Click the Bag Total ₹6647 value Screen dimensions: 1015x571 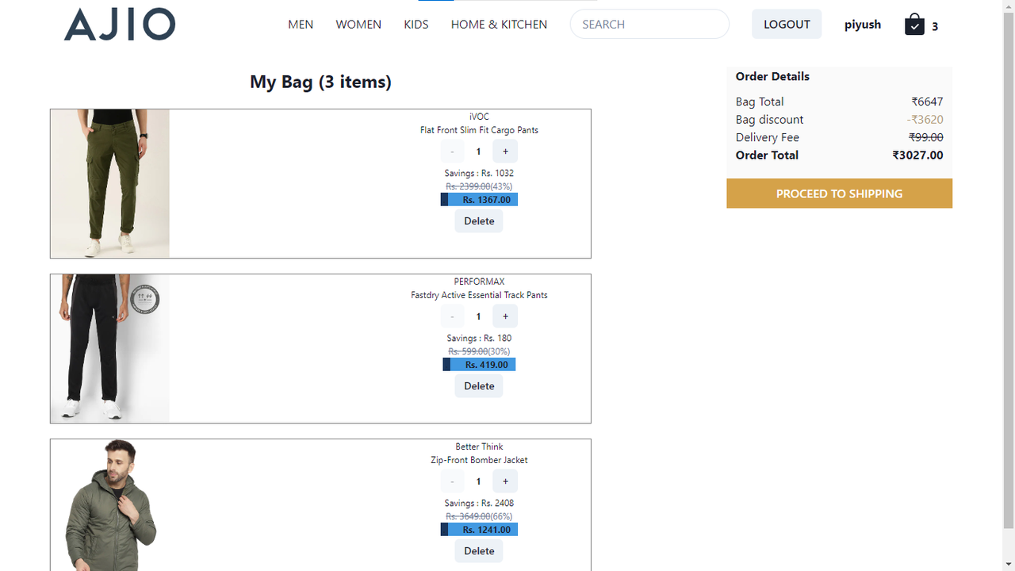[927, 102]
